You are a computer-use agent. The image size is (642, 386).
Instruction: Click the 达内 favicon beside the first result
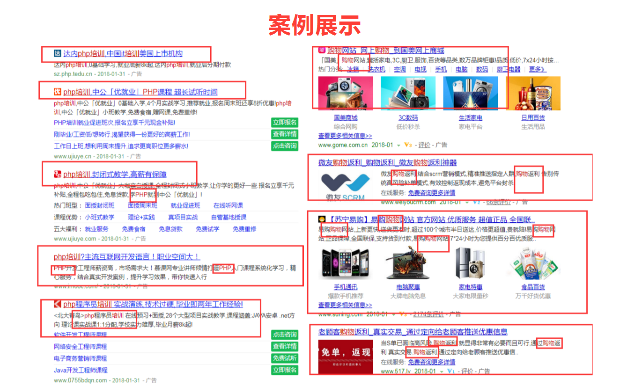pos(58,53)
